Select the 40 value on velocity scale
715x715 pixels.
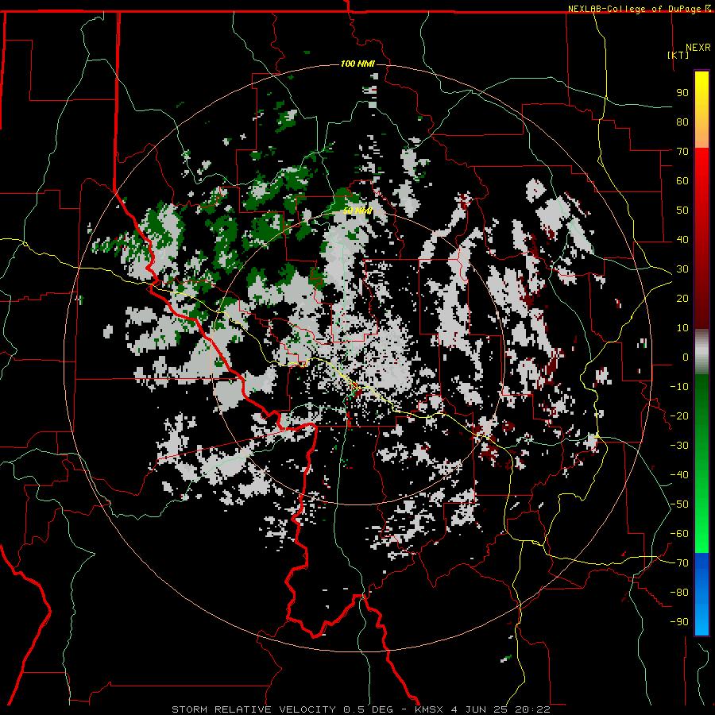pos(682,239)
